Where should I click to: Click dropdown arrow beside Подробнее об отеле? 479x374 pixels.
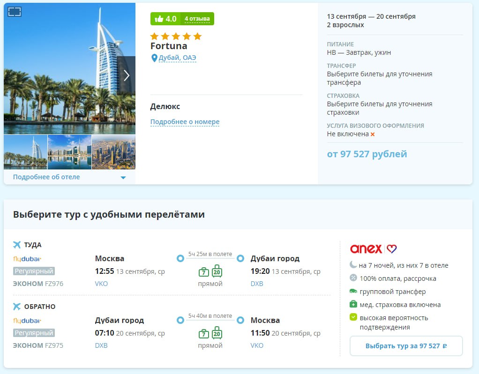(x=123, y=177)
